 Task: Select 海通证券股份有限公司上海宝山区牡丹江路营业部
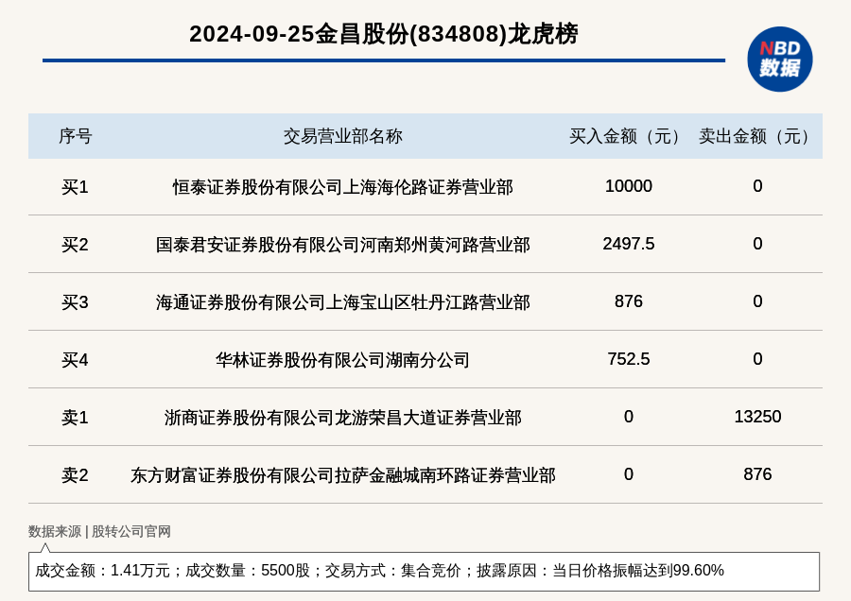pyautogui.click(x=343, y=302)
